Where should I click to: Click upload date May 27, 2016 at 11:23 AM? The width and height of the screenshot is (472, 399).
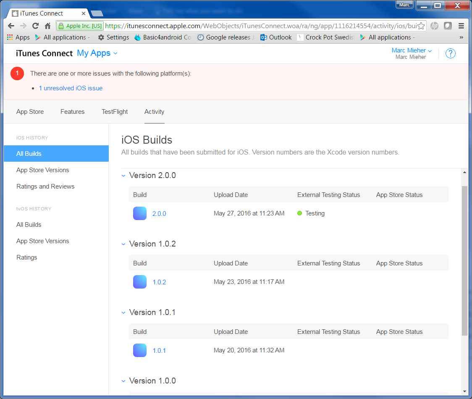click(x=249, y=213)
